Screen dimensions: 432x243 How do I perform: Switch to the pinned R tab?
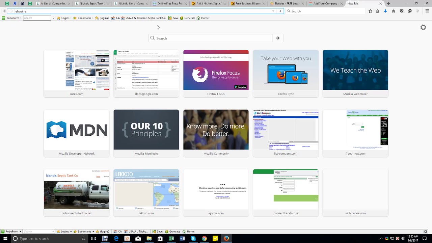[15, 3]
